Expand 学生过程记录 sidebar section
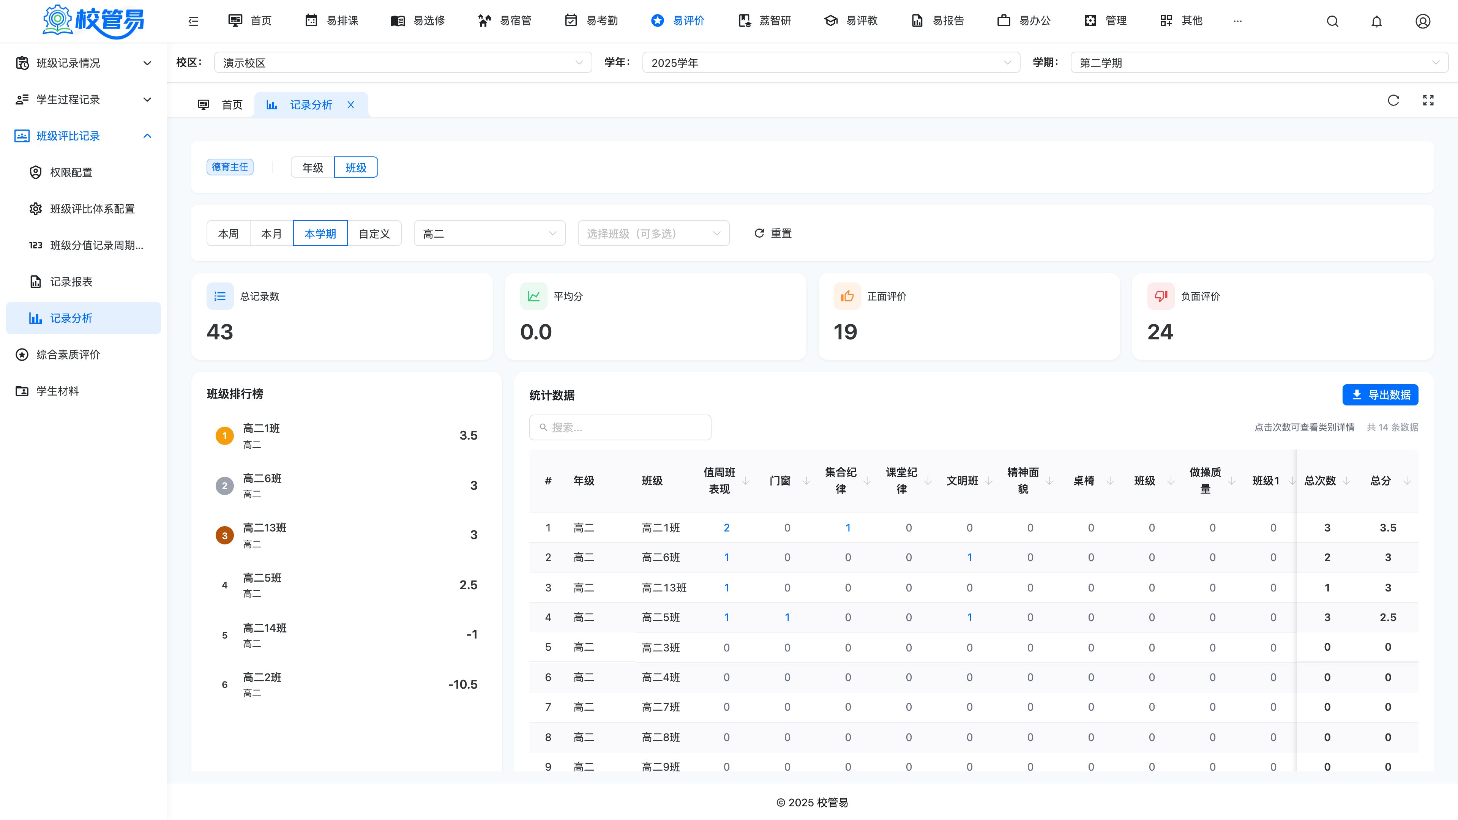Viewport: 1458px width, 820px height. [x=84, y=99]
